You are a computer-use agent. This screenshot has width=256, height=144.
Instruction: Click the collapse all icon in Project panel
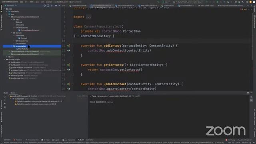[x=52, y=6]
